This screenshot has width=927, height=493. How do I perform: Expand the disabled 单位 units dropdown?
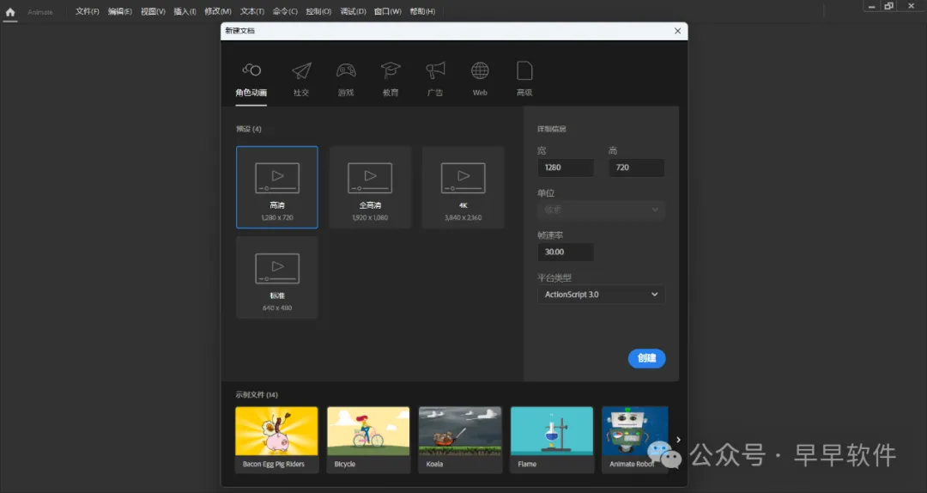[x=601, y=210]
